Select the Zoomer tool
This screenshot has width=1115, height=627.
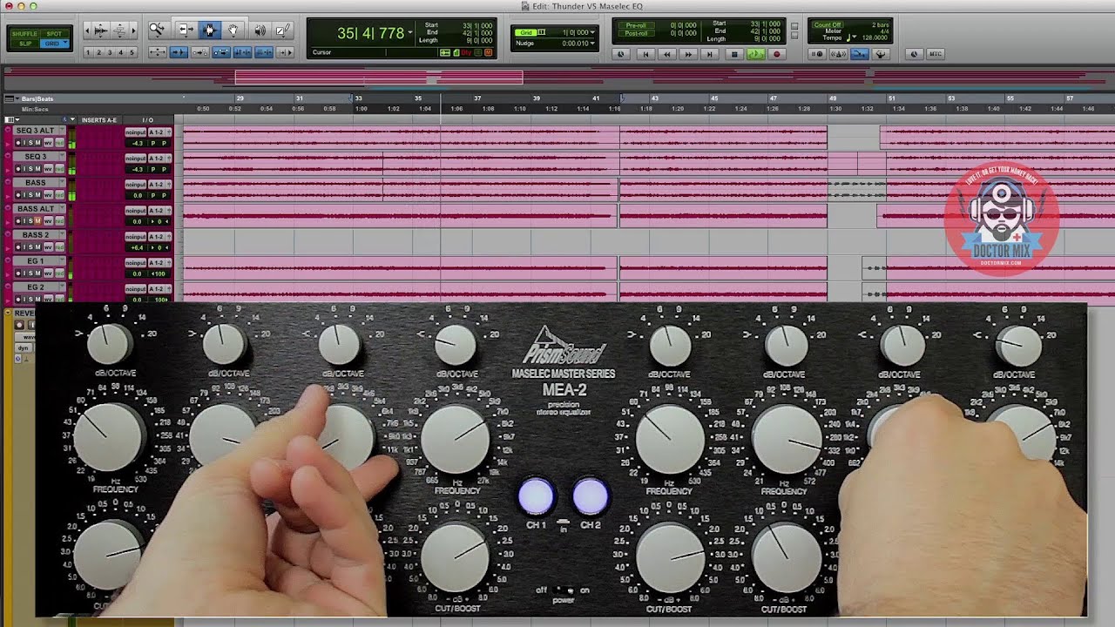click(x=156, y=30)
